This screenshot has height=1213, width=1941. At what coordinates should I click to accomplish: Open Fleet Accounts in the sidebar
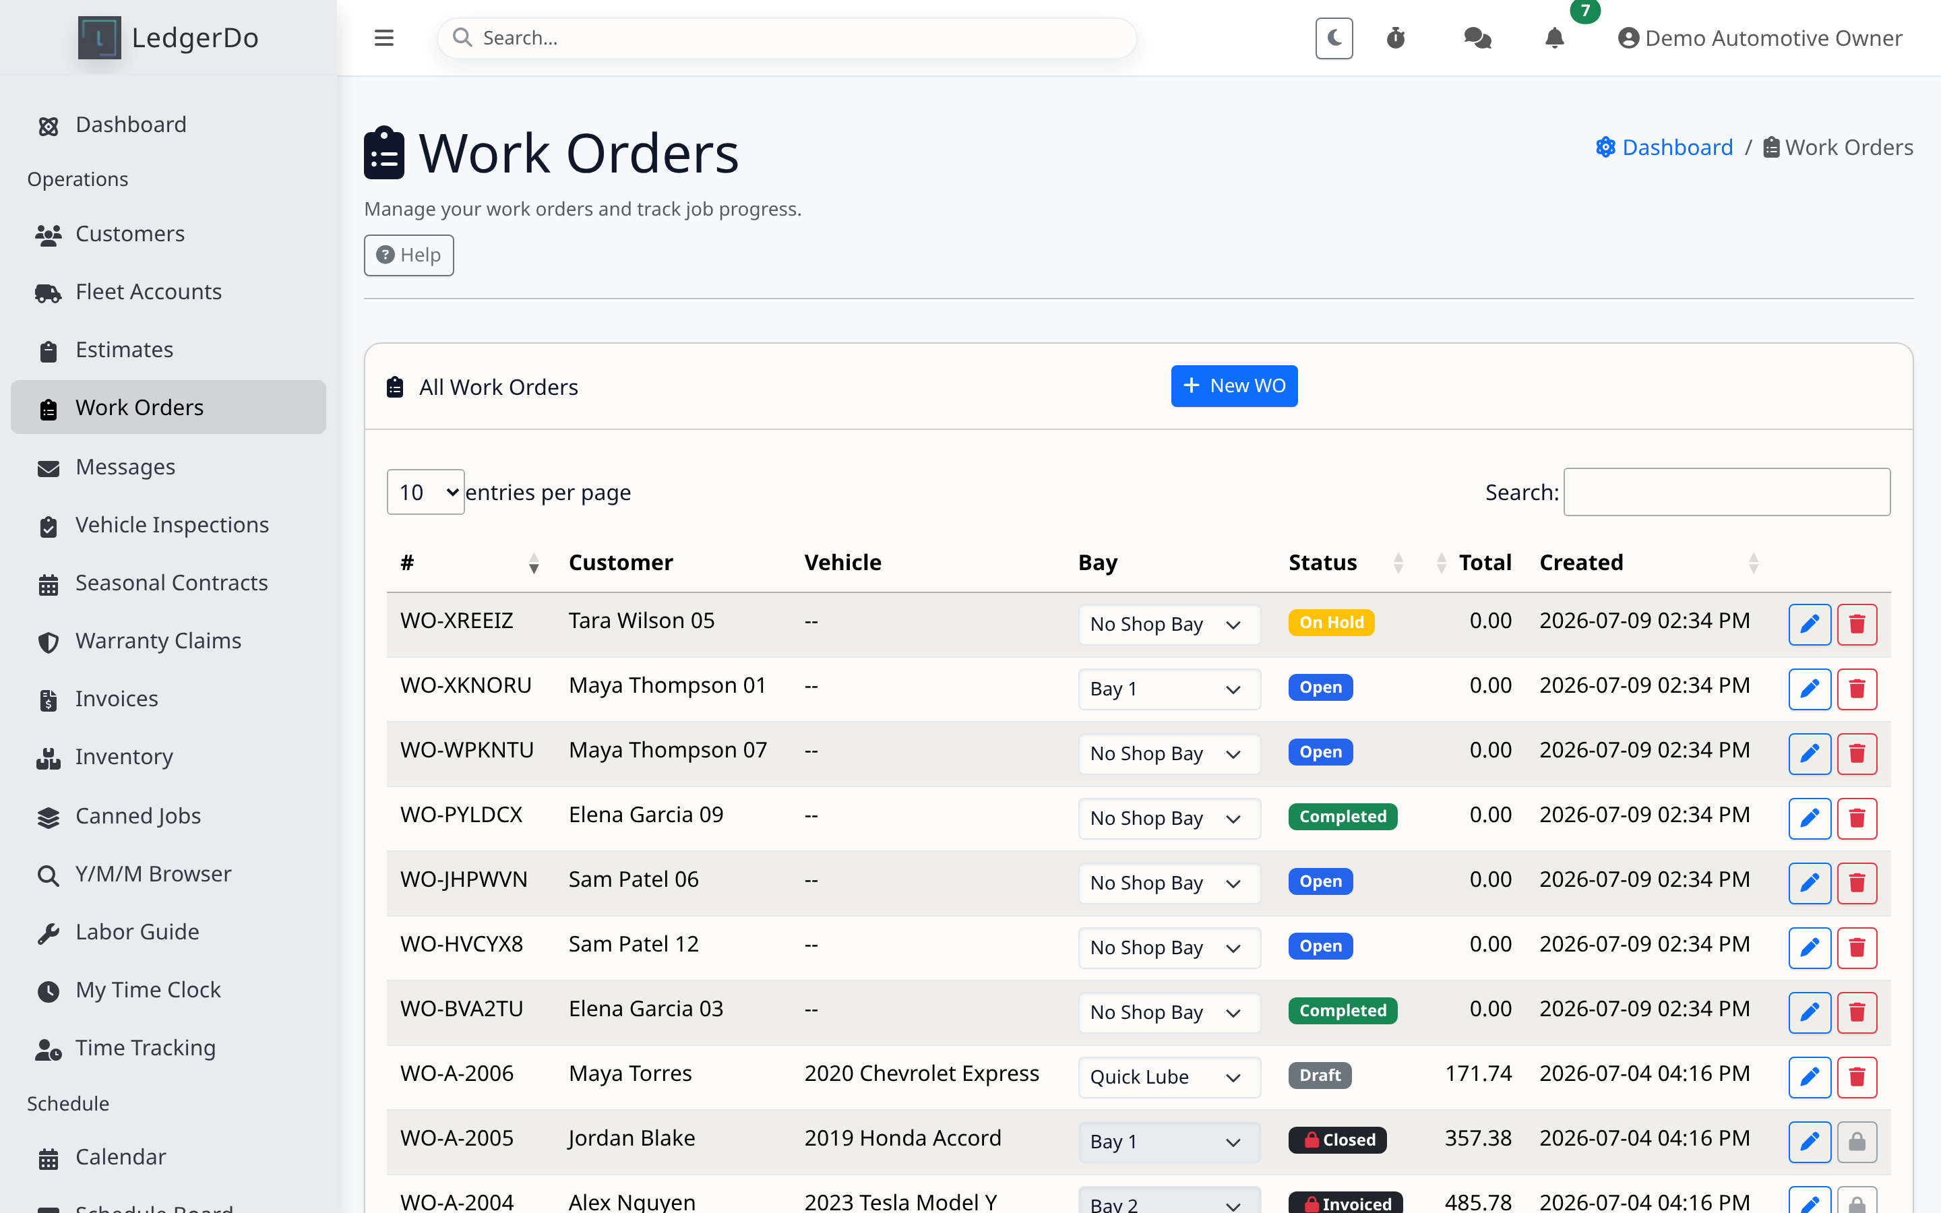tap(168, 291)
